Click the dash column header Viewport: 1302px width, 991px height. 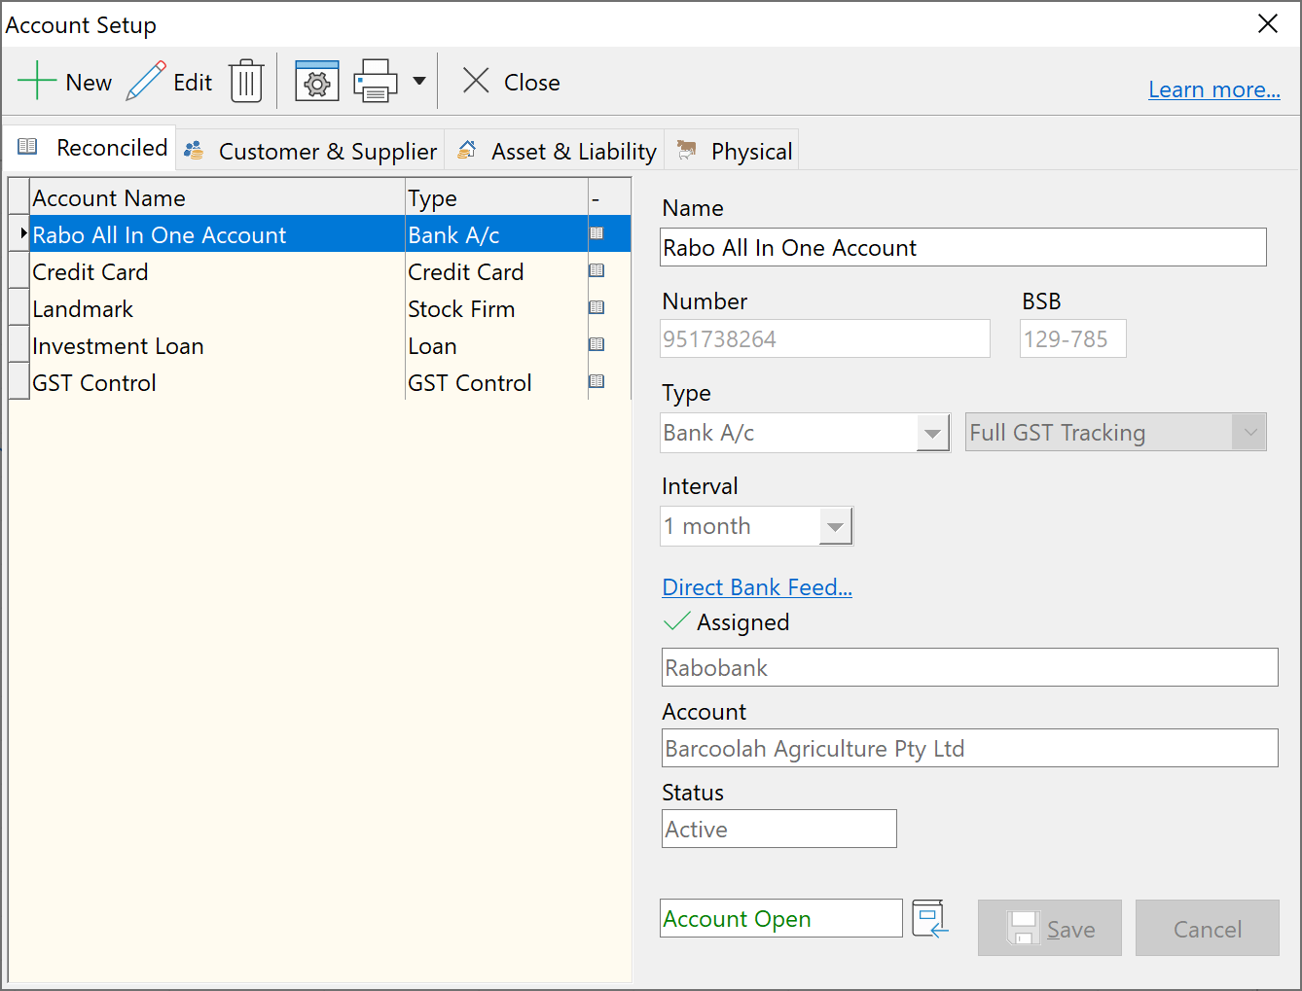[x=609, y=197]
